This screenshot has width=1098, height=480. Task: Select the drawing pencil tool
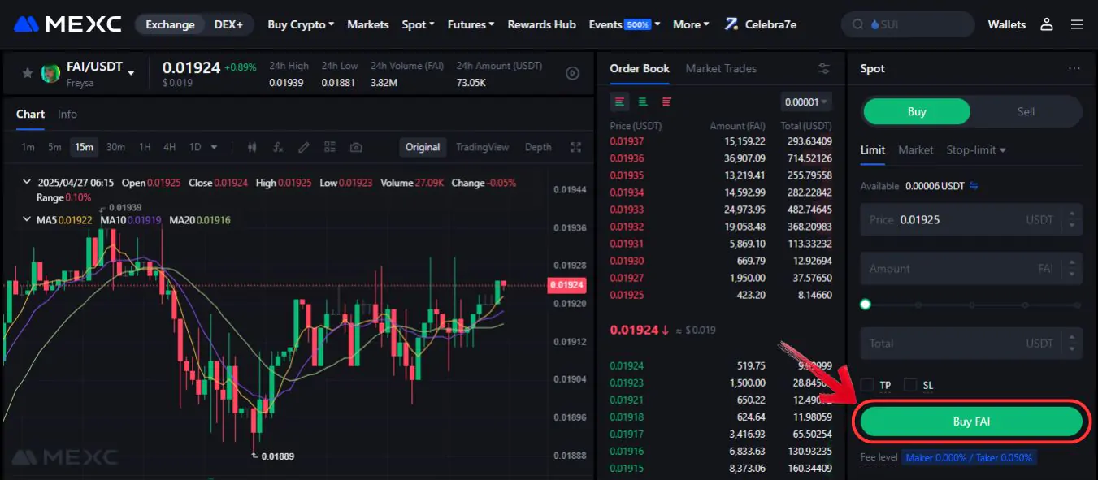click(304, 147)
